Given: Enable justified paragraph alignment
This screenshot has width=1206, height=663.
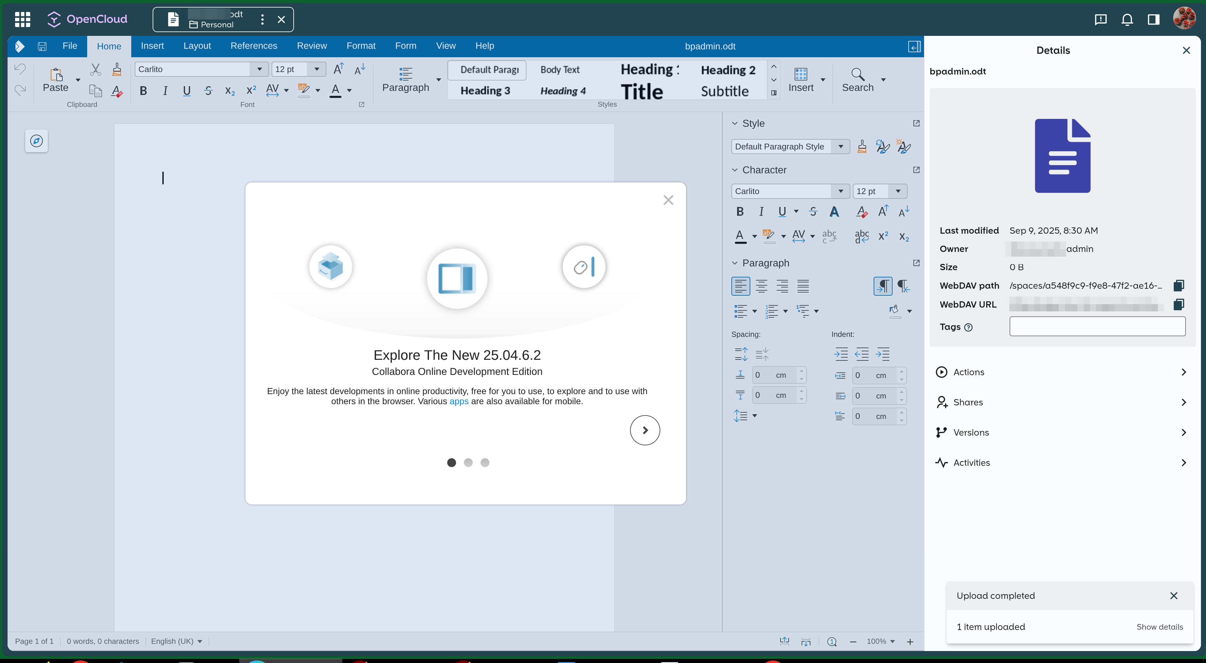Looking at the screenshot, I should [x=803, y=286].
